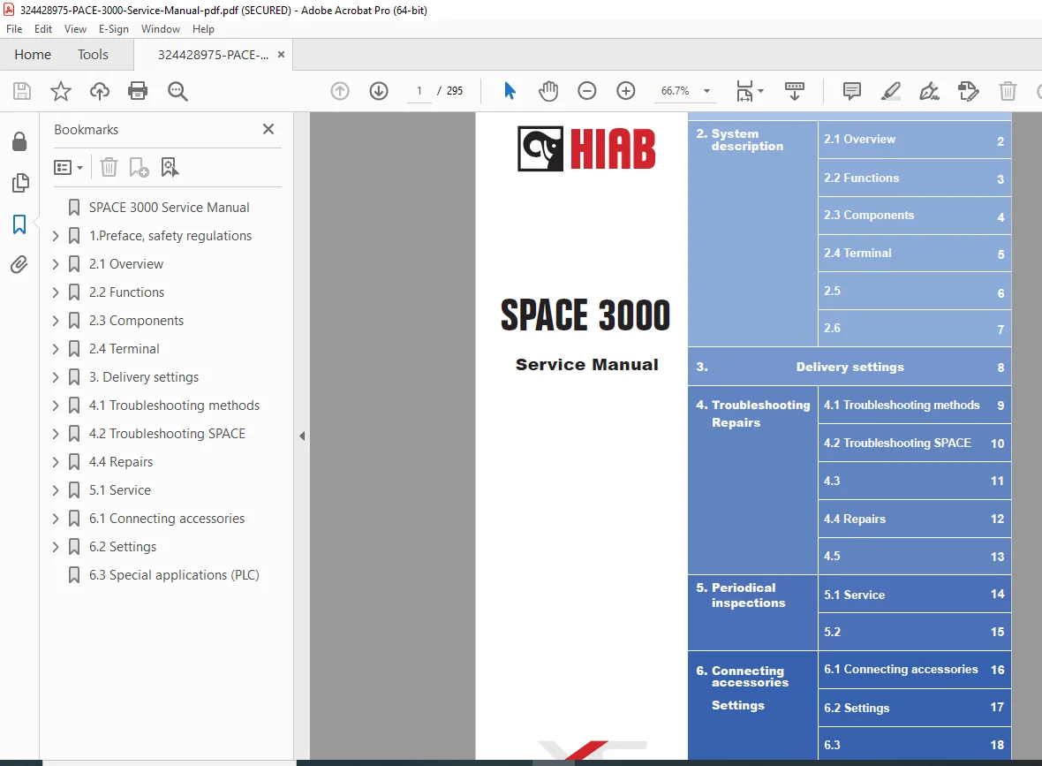Click the fit page scrolling mode icon

[744, 91]
